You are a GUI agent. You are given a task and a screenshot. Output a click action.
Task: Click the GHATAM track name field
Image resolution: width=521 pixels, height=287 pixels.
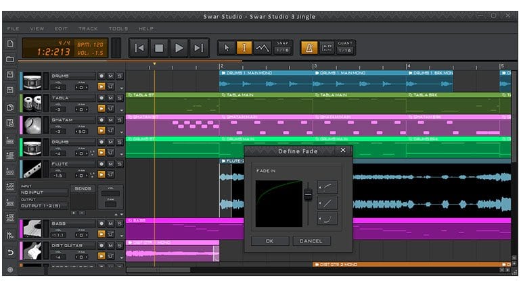point(73,120)
